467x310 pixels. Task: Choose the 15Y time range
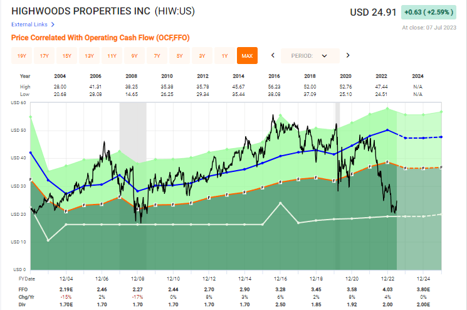pyautogui.click(x=66, y=56)
